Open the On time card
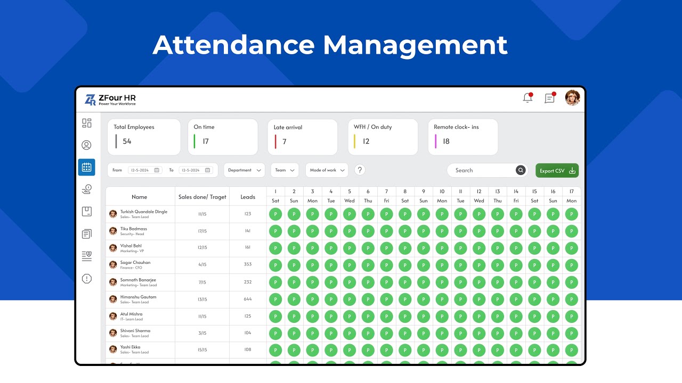 pyautogui.click(x=223, y=137)
